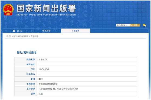Open the 信息发布 nav tab
This screenshot has width=151, height=100.
tap(46, 31)
